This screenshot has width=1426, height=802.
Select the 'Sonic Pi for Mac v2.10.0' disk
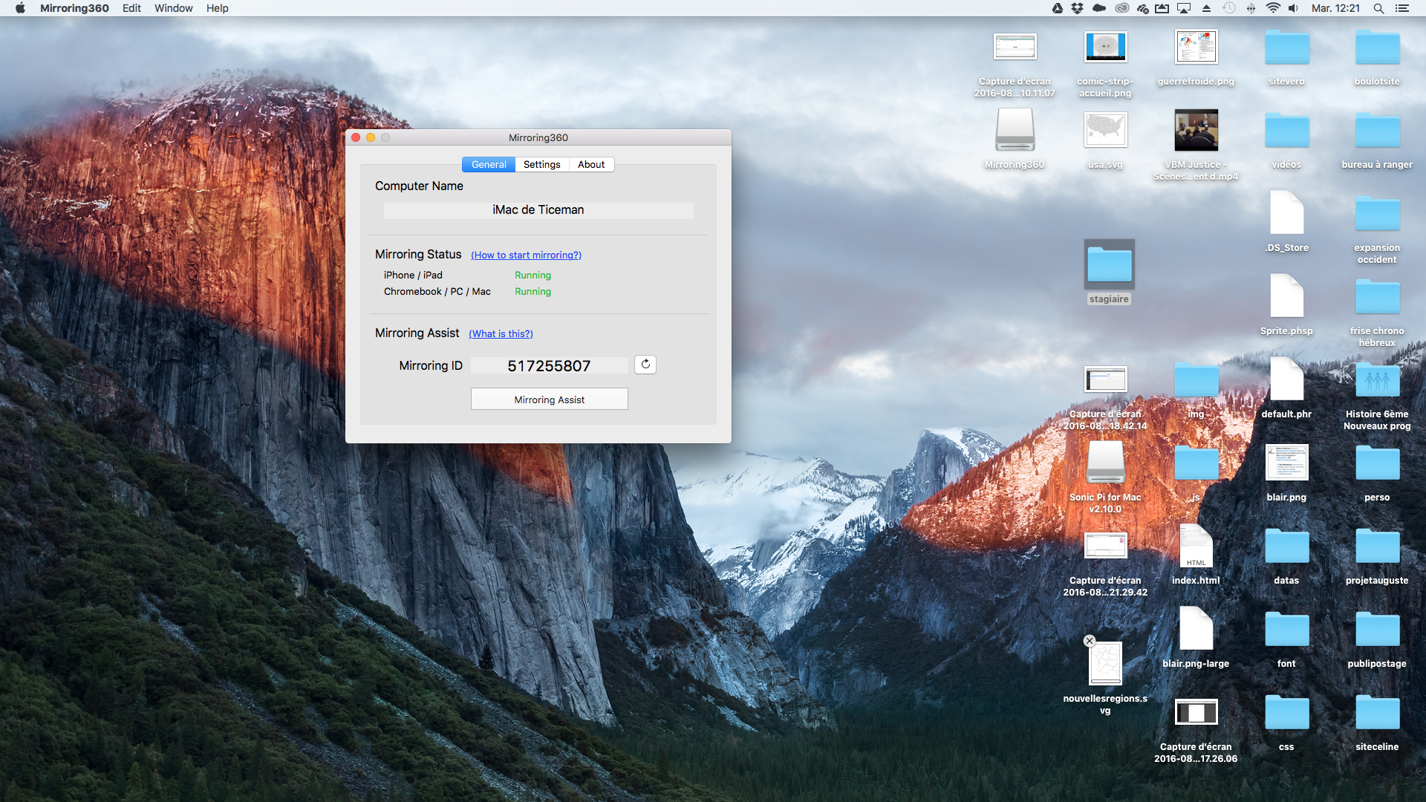[x=1105, y=463]
